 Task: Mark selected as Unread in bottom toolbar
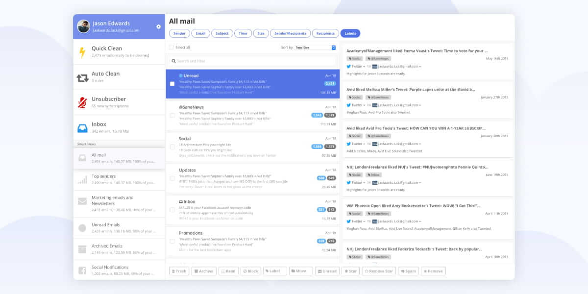327,271
